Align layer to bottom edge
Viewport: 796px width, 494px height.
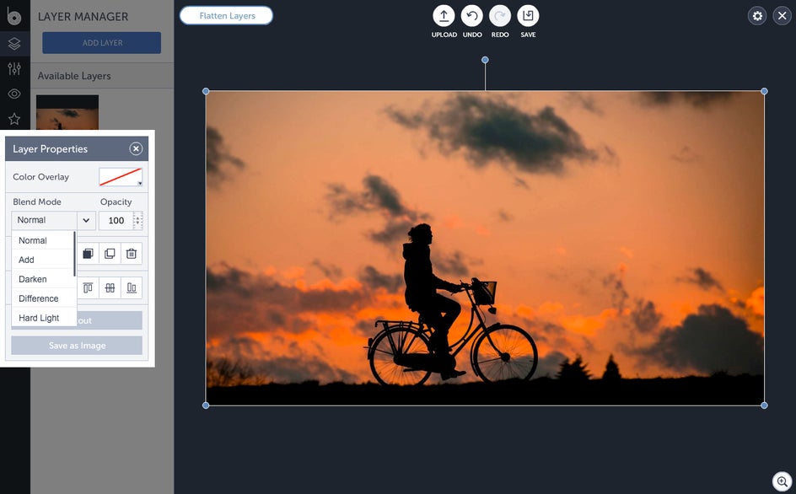click(132, 287)
